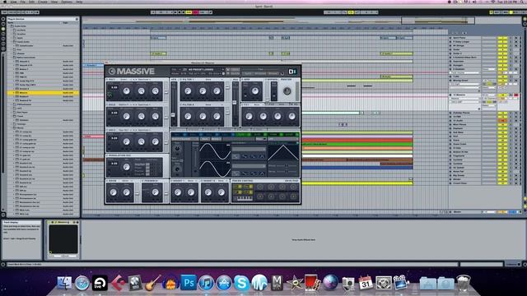Click Browser view button in Massive header
The height and width of the screenshot is (296, 527).
tap(273, 73)
